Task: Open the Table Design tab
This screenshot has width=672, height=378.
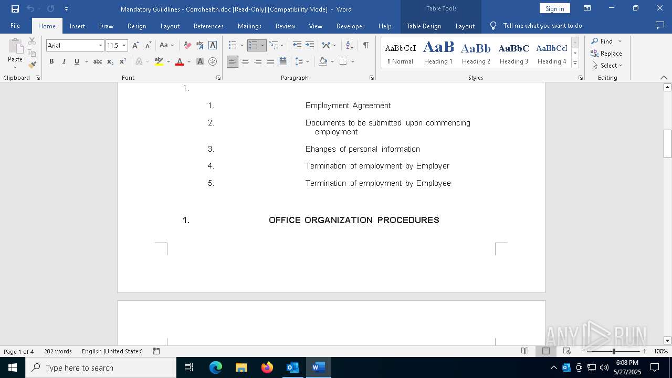Action: [424, 26]
